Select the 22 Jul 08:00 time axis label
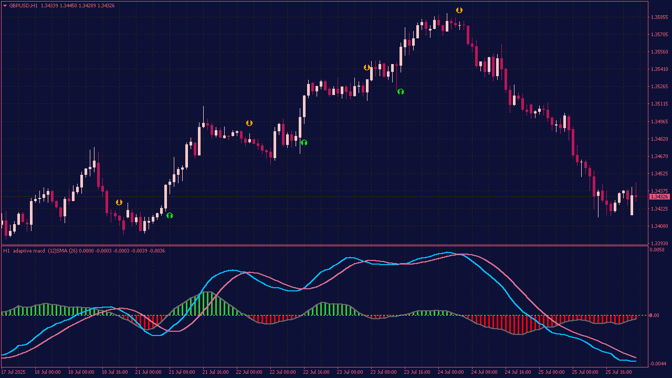 [x=282, y=372]
